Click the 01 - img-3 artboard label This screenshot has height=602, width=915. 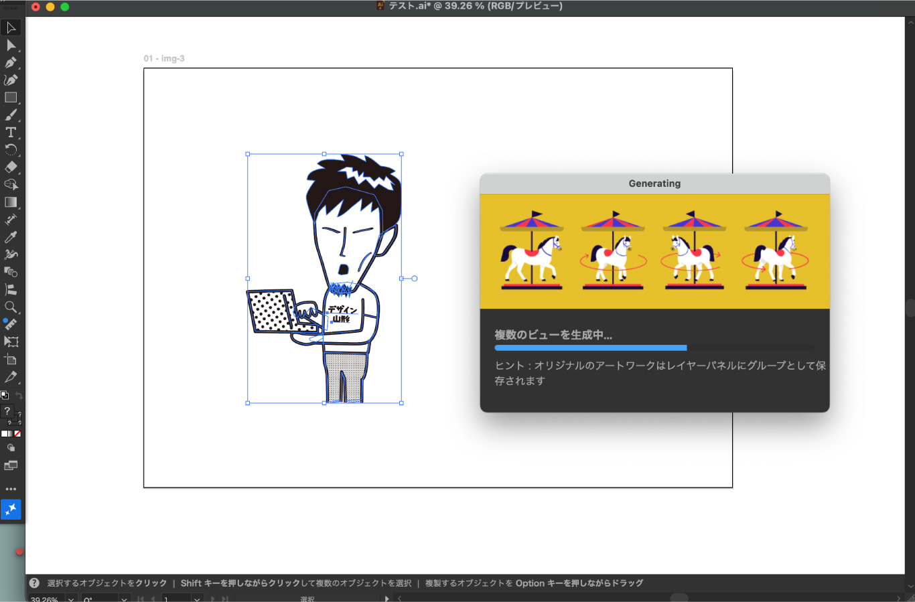(164, 59)
